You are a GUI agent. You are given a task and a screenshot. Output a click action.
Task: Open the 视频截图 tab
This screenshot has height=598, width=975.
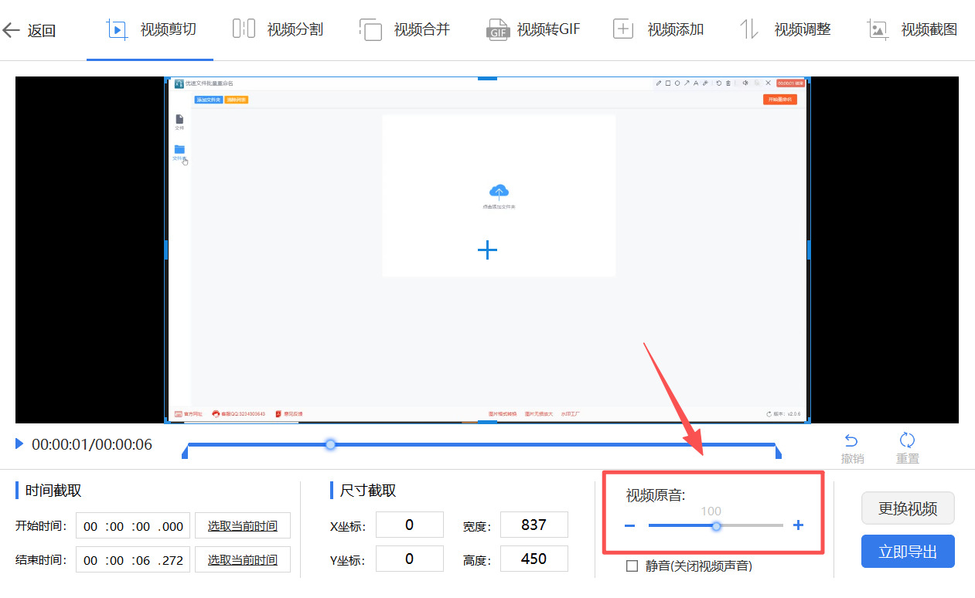coord(912,30)
